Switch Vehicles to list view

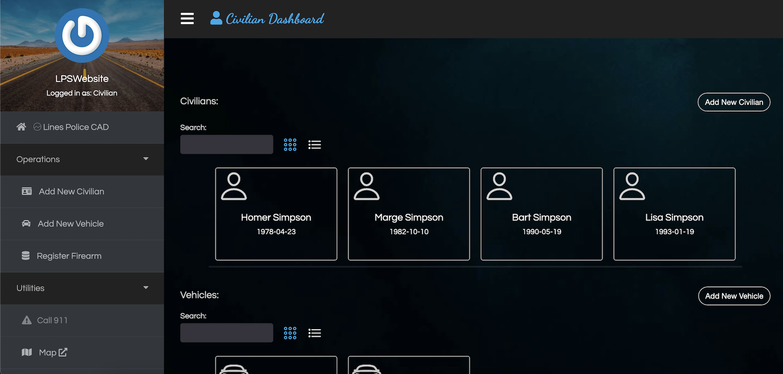(315, 332)
